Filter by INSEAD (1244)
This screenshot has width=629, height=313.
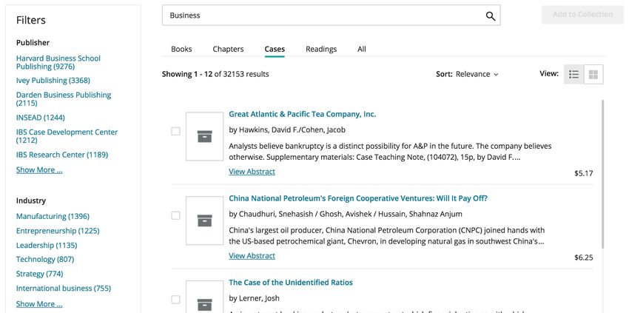click(x=40, y=118)
